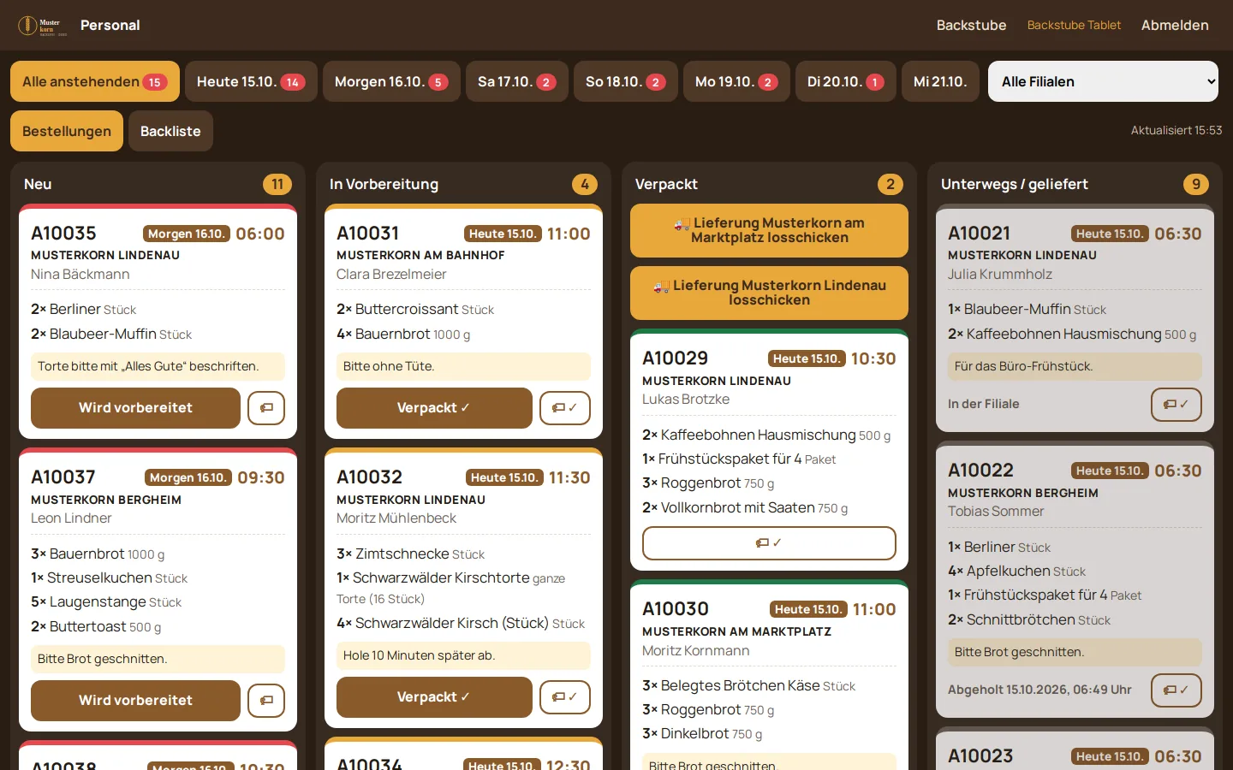This screenshot has height=770, width=1233.
Task: Select the So 18.10. day tab
Action: point(626,81)
